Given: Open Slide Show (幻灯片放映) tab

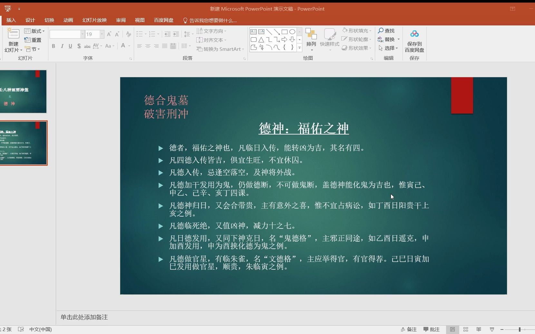Looking at the screenshot, I should click(94, 20).
